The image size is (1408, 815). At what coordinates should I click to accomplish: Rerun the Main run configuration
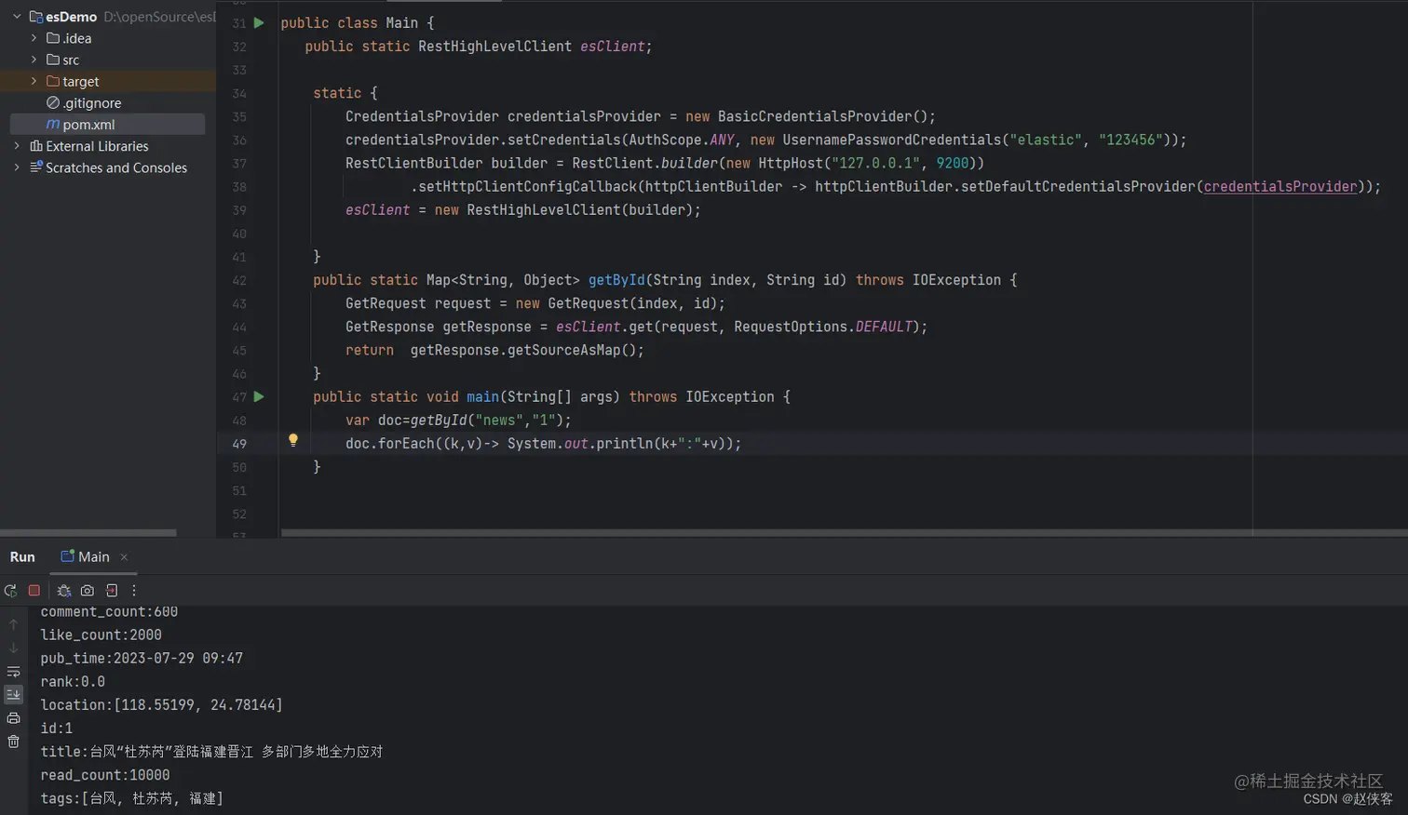click(10, 591)
